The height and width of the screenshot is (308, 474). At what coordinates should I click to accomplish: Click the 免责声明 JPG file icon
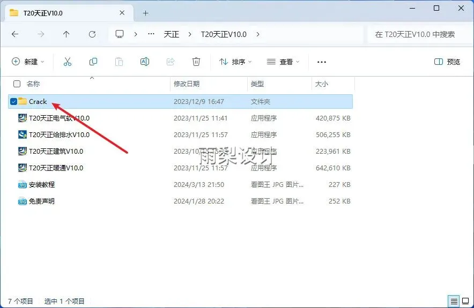(23, 201)
